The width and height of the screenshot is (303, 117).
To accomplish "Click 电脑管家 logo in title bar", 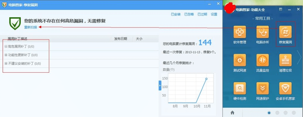I will [x=4, y=5].
